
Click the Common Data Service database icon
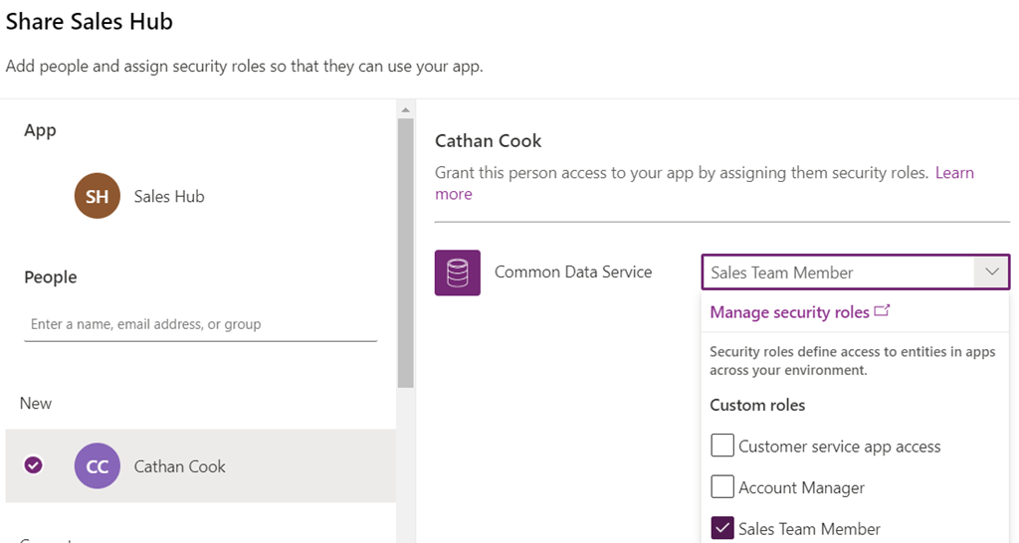pos(458,272)
